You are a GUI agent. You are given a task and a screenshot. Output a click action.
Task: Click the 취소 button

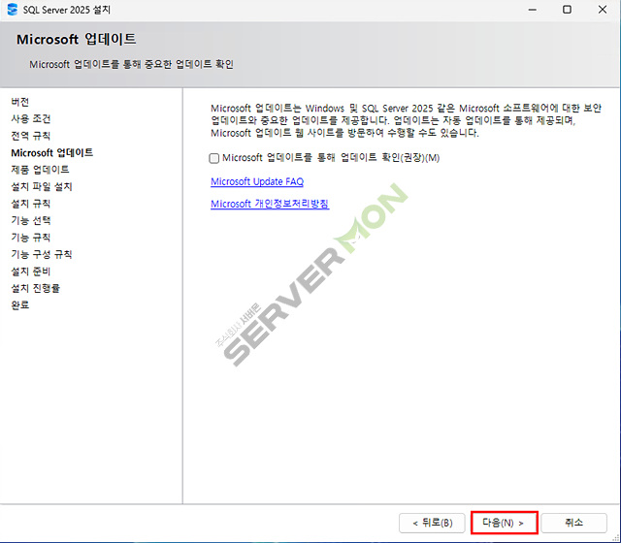pos(573,523)
